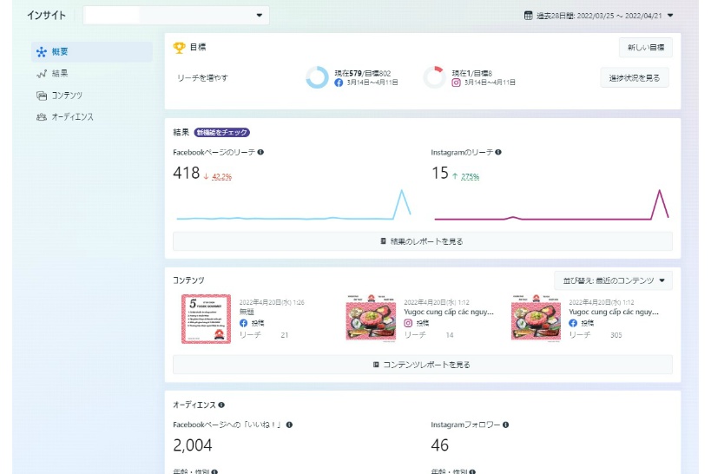
Task: Click info icon beside Facebookページへの「いいね！」
Action: 289,425
